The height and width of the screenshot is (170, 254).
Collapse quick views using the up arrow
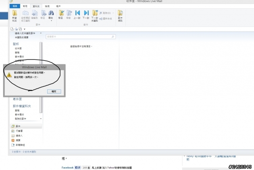point(41,33)
